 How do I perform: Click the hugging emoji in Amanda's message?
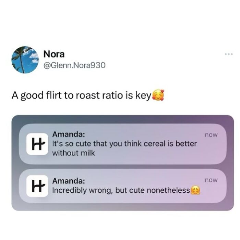click(x=195, y=190)
